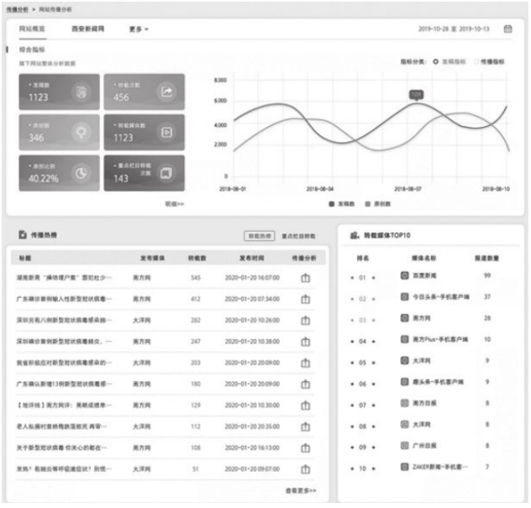Click the share icon in the 180 reposts row

tap(306, 384)
